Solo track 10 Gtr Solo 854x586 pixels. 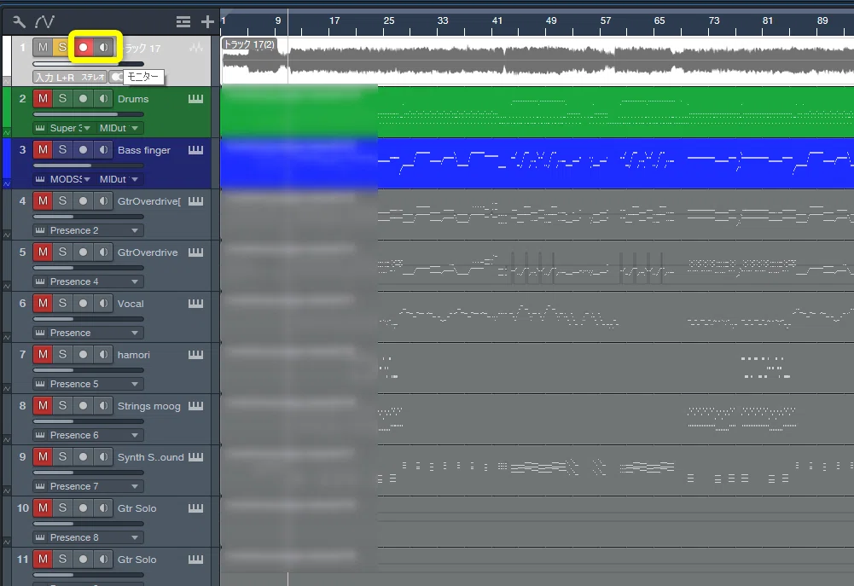tap(62, 508)
